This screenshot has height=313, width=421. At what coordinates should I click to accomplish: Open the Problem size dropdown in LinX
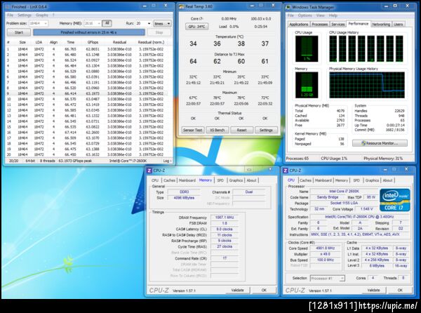[39, 23]
